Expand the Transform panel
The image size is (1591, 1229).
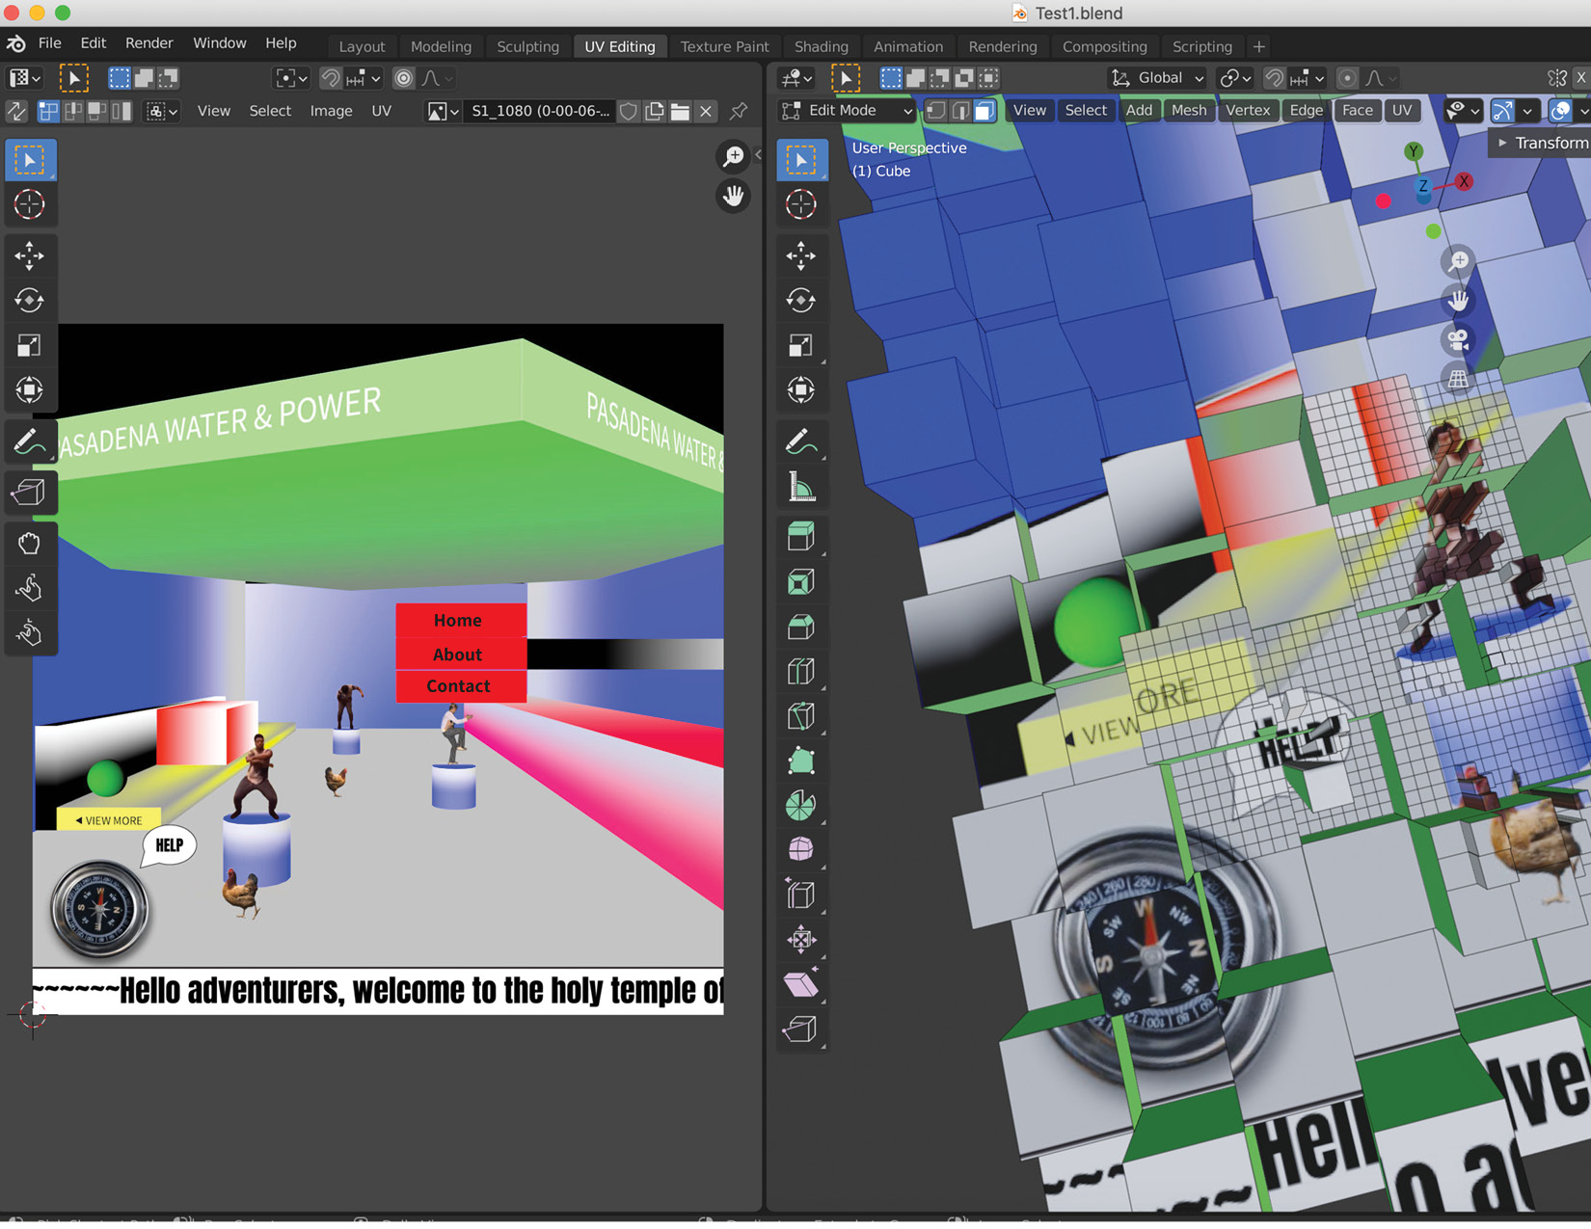click(1541, 143)
